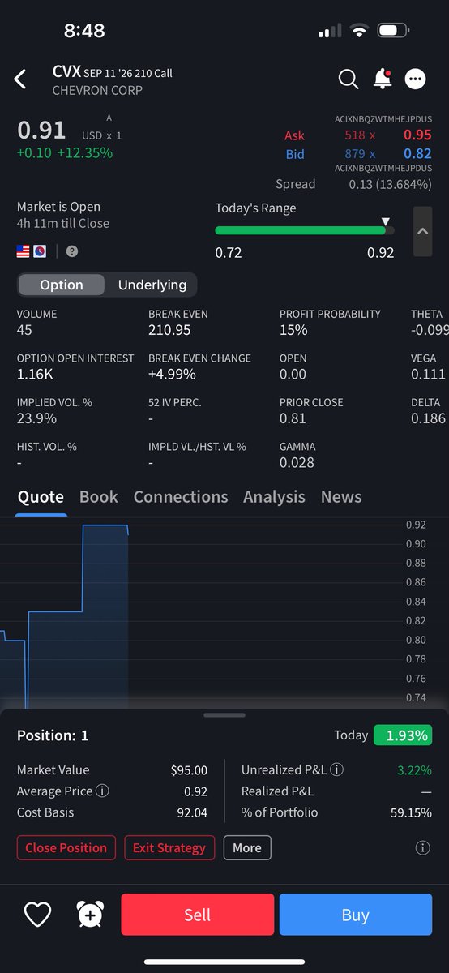Tap Market is Open status text

[x=58, y=207]
